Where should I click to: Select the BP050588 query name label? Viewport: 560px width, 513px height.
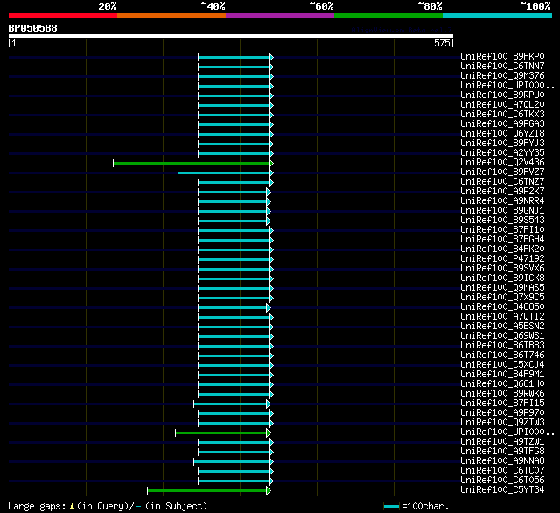pos(33,28)
